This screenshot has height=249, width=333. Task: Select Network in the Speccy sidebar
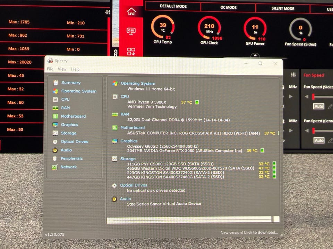69,167
